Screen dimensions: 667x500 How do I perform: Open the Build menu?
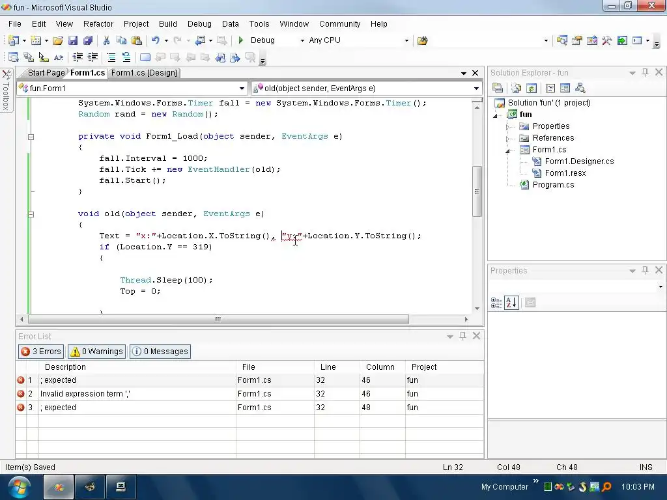pyautogui.click(x=167, y=24)
